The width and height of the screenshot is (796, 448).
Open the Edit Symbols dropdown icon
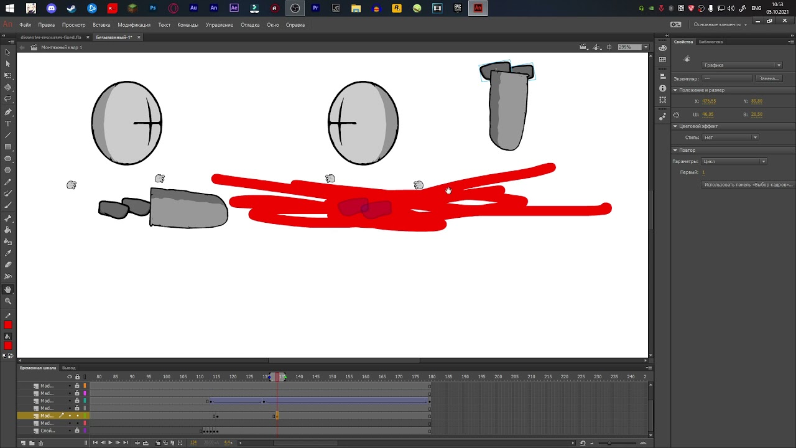click(596, 47)
